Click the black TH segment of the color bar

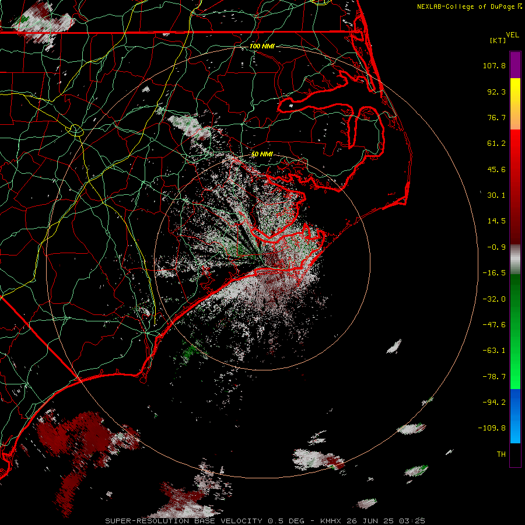515,454
